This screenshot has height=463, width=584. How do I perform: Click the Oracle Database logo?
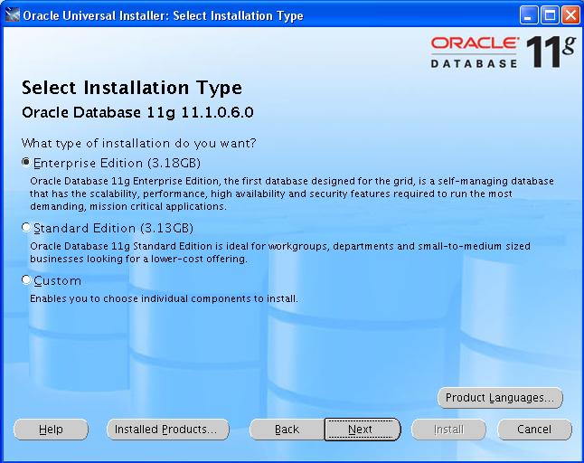click(473, 52)
